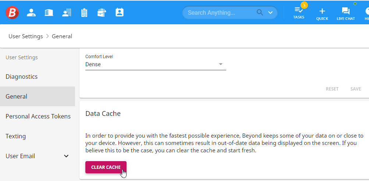Go to Diagnostics settings

click(x=22, y=77)
